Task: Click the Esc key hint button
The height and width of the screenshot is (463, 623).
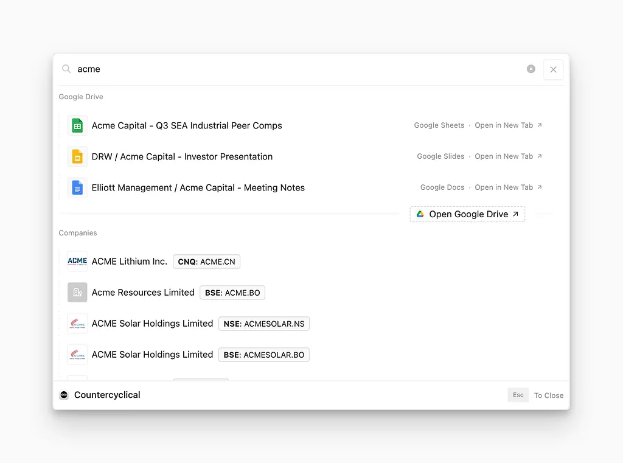Action: coord(518,395)
